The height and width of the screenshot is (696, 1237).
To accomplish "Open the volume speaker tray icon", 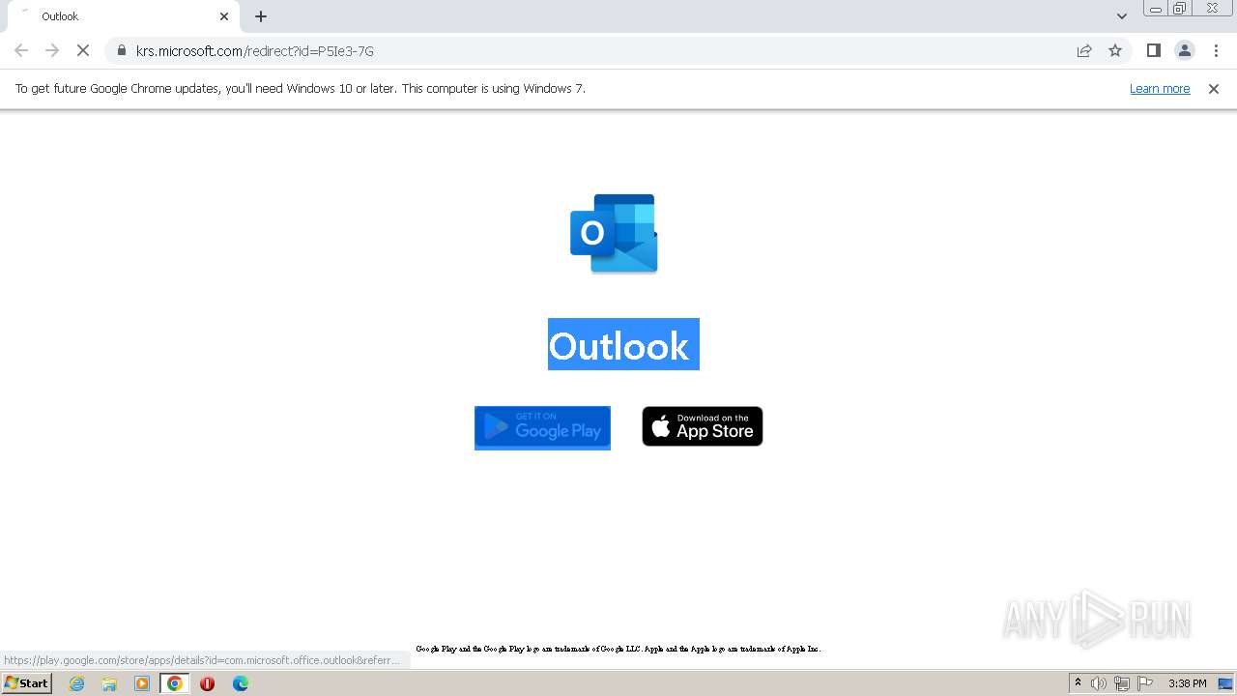I will 1099,683.
